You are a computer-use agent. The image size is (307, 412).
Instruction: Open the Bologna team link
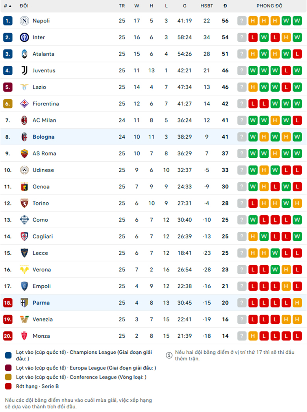coord(43,137)
